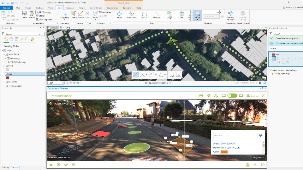Click the red area layer symbol
Viewport: 303px width, 170px height.
(x=8, y=78)
